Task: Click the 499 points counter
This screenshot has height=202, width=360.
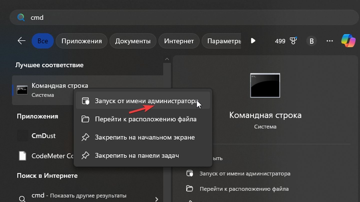Action: pos(280,41)
